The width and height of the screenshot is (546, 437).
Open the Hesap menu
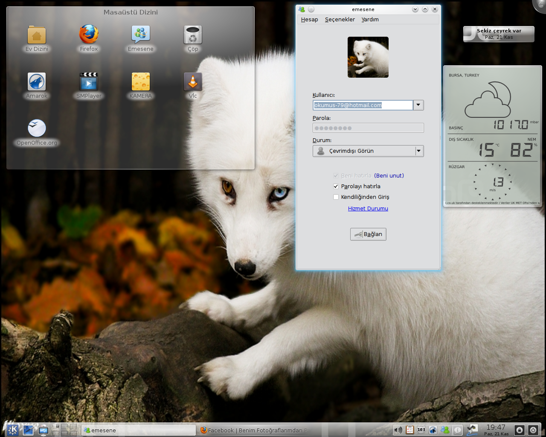pos(309,20)
